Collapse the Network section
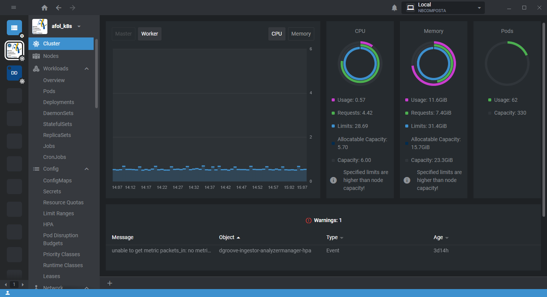This screenshot has height=297, width=547. click(86, 288)
